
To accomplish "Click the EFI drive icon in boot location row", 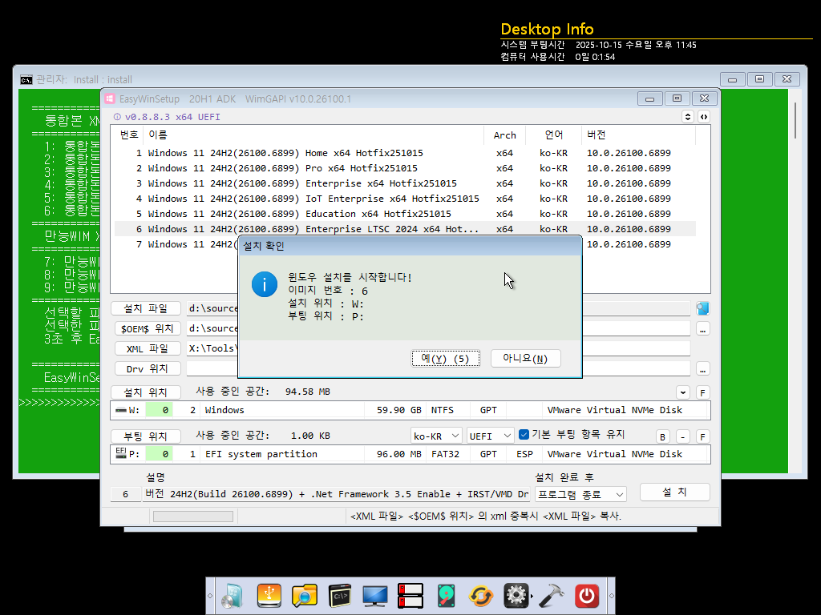I will click(121, 453).
